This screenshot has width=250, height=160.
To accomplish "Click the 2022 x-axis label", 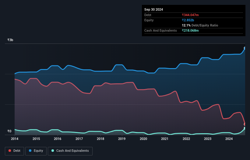I will pyautogui.click(x=186, y=139).
